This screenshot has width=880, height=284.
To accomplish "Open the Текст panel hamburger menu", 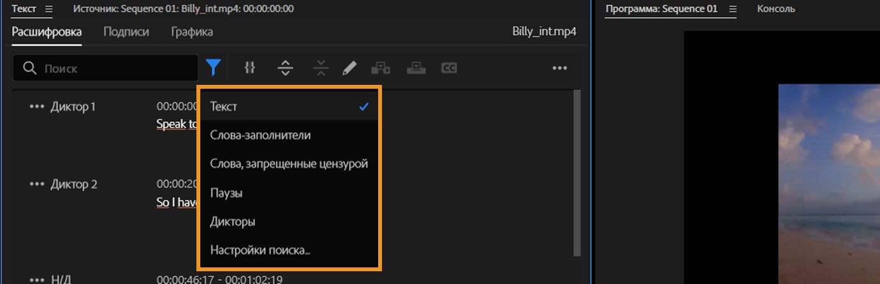I will point(49,9).
